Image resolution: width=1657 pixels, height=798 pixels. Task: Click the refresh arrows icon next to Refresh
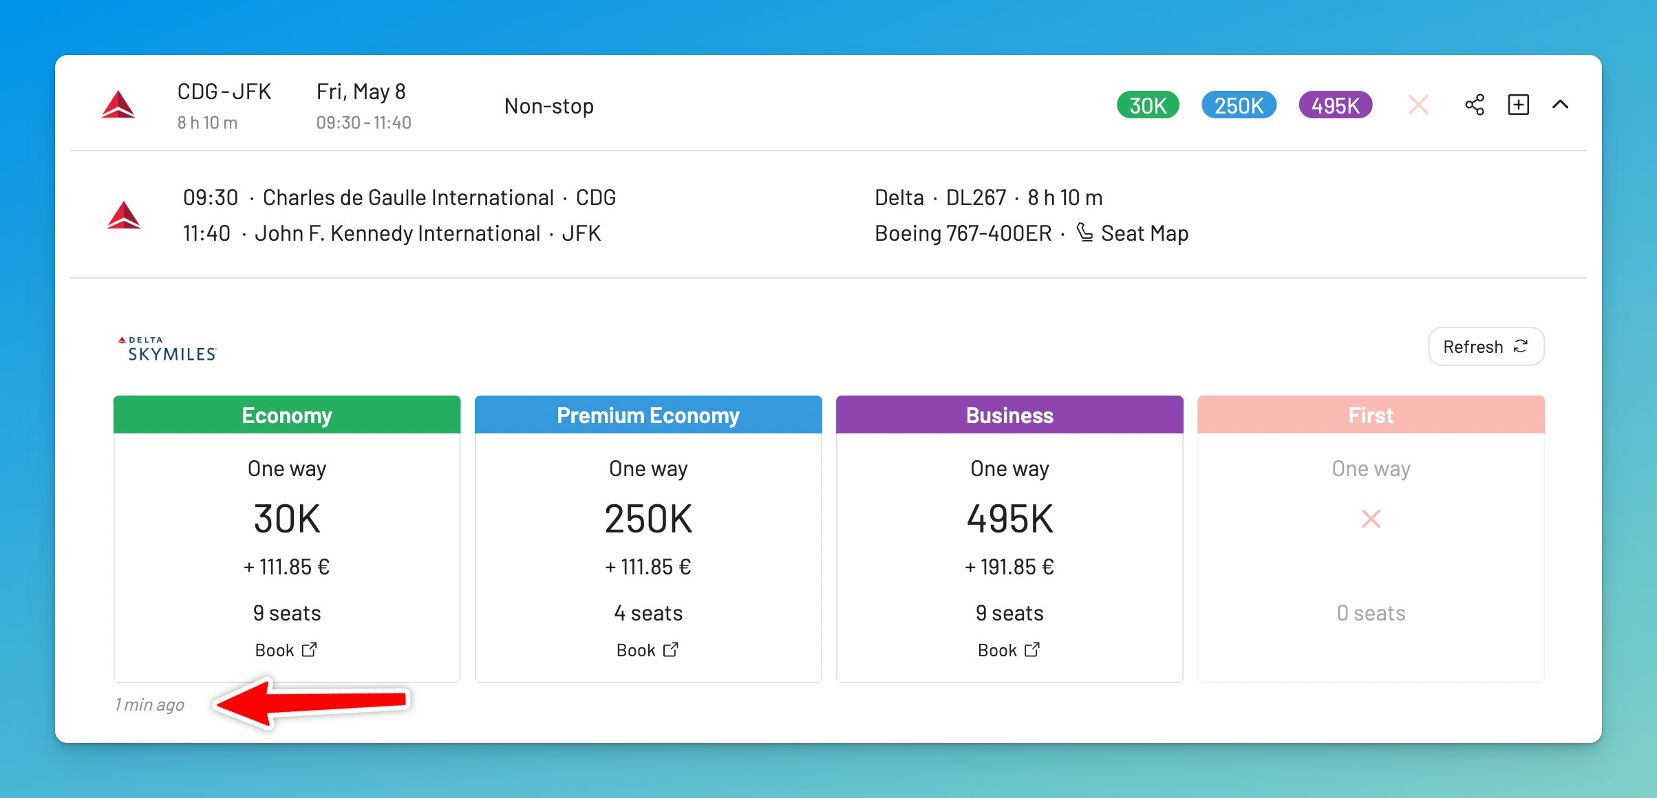tap(1520, 347)
